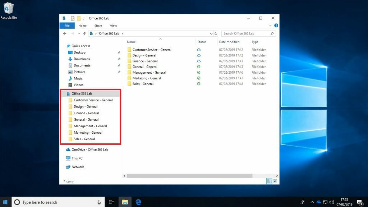Screen dimensions: 368x207
Task: Click the Properties quick access toolbar icon
Action: (73, 18)
